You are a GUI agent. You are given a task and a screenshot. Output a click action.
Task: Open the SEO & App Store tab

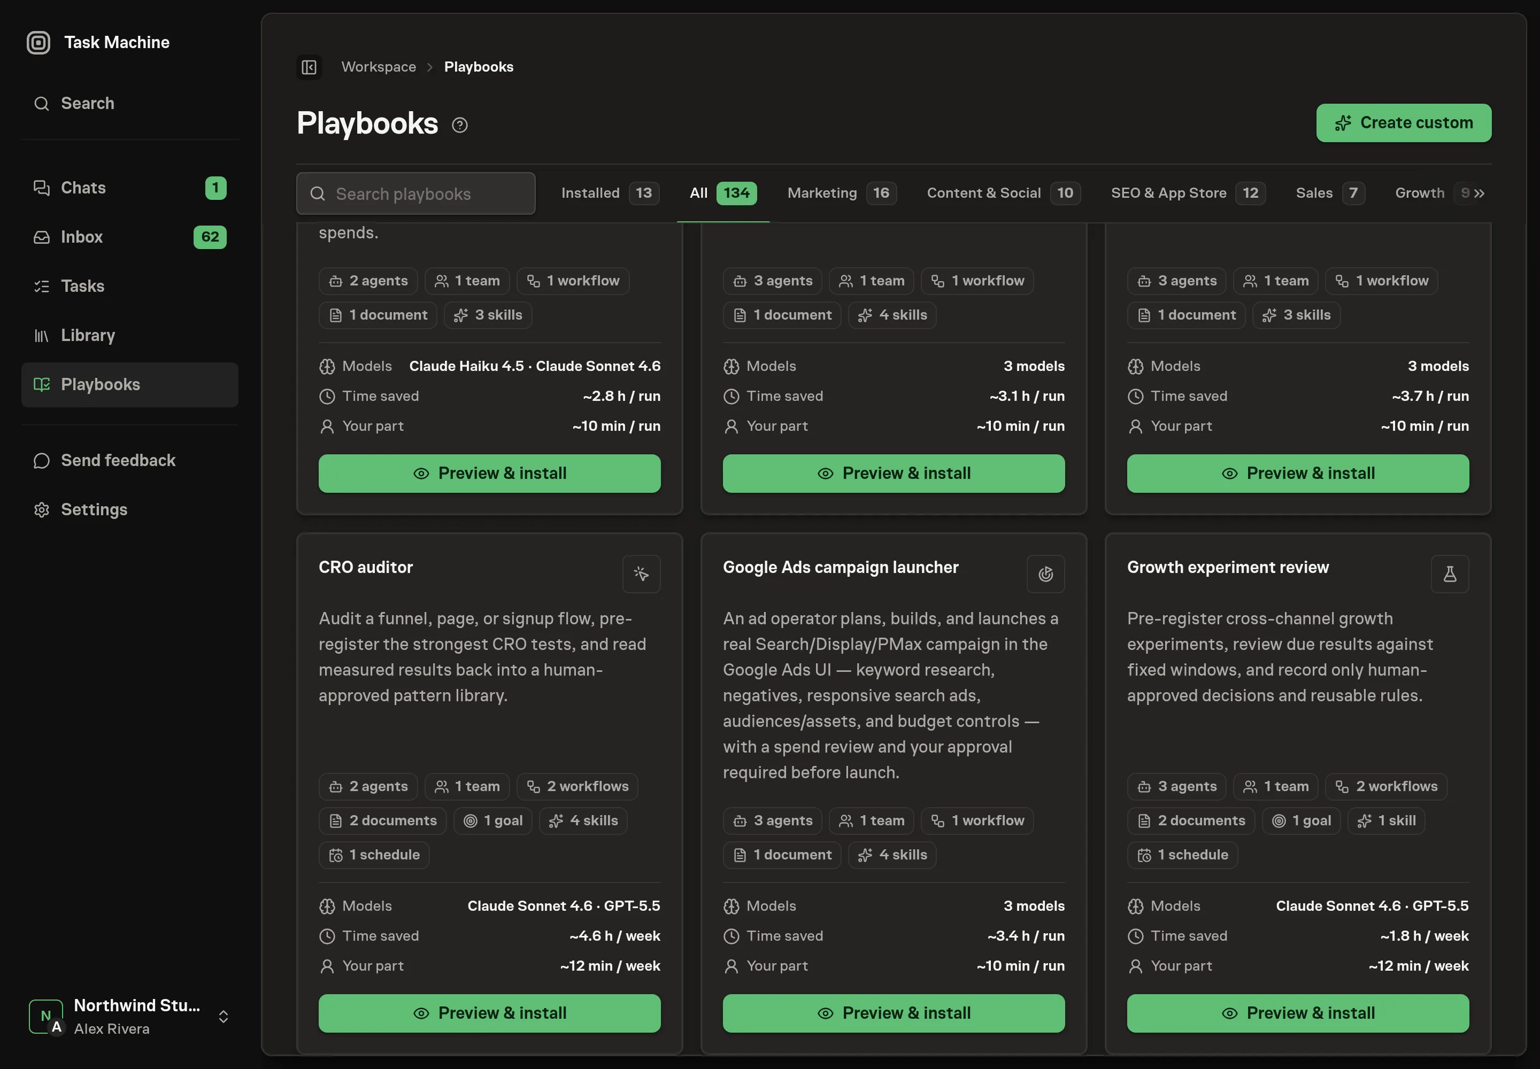tap(1188, 193)
